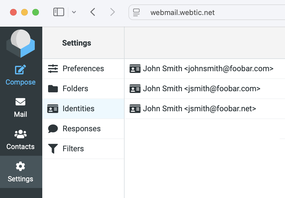This screenshot has height=198, width=285.
Task: Click the Preferences sliders icon
Action: click(x=53, y=69)
